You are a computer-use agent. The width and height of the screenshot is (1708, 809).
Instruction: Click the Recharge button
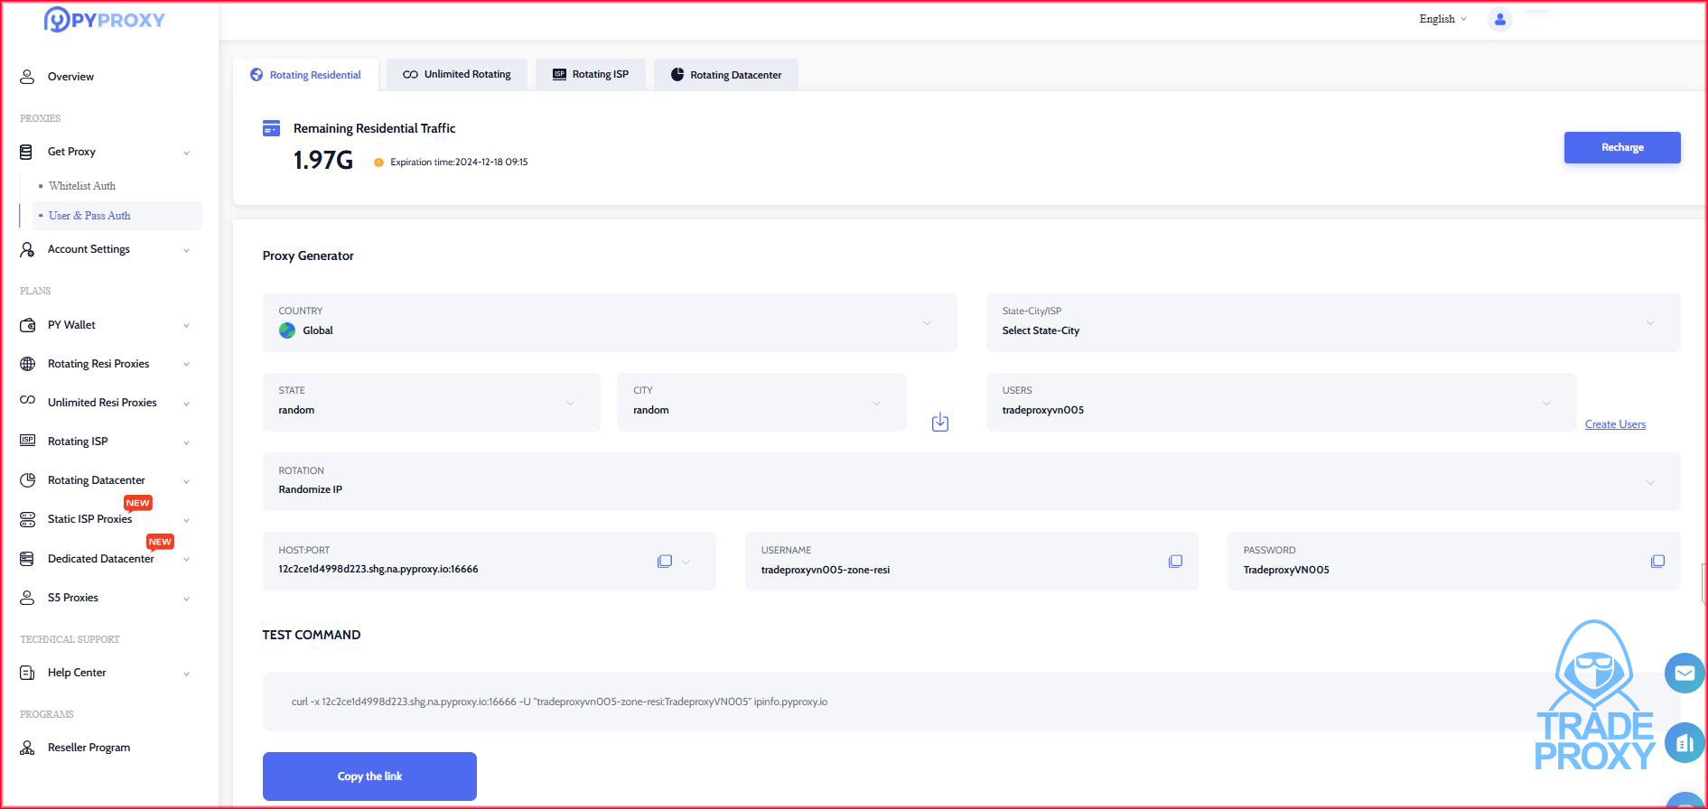pos(1622,147)
